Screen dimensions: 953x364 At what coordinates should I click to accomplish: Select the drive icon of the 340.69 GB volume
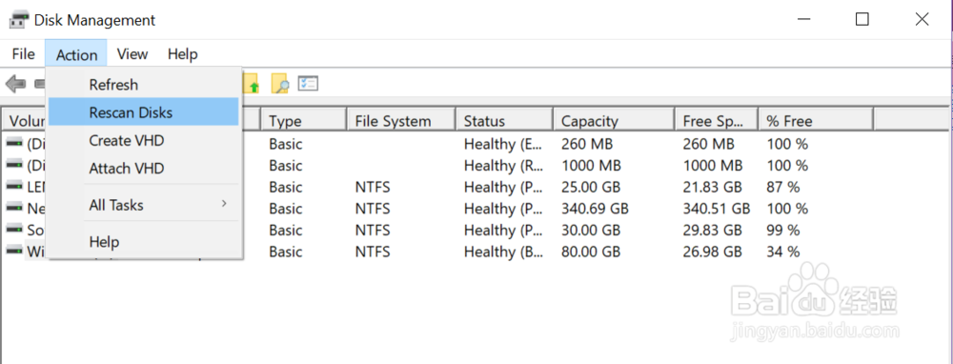14,207
